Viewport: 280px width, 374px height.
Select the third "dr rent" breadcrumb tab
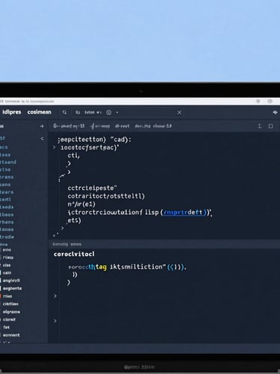122,126
